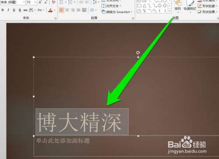Apply red font color button
The width and height of the screenshot is (219, 159).
point(50,10)
